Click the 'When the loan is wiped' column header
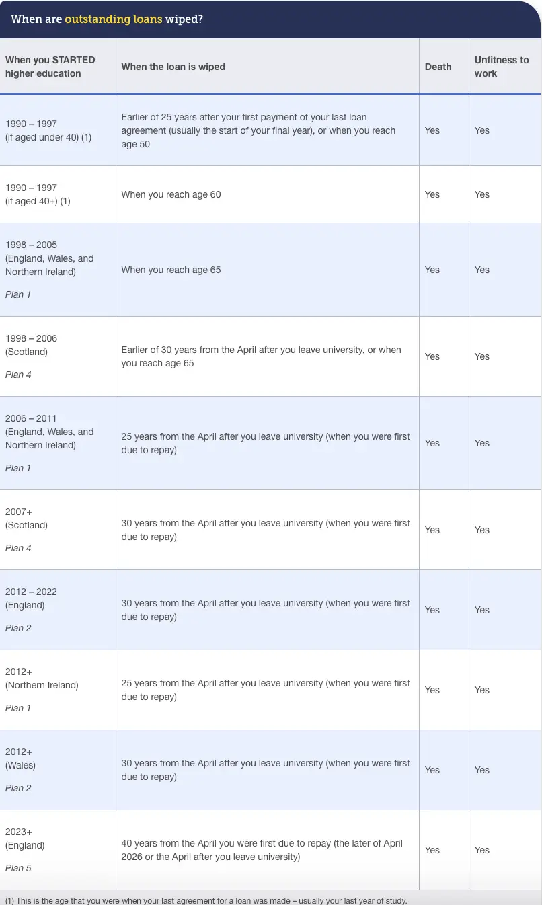Screen dimensions: 542x905 173,67
